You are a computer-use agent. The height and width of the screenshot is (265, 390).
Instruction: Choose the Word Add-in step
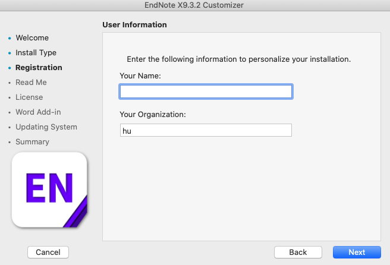[x=38, y=112]
